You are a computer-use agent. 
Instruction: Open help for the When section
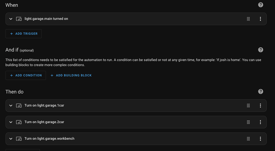coord(260,5)
